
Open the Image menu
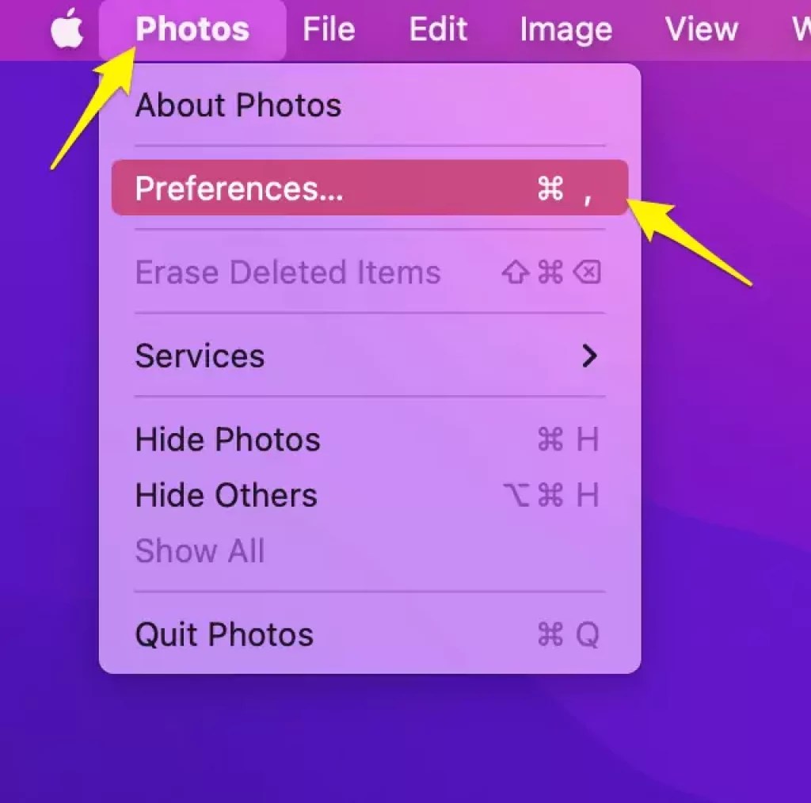click(565, 30)
